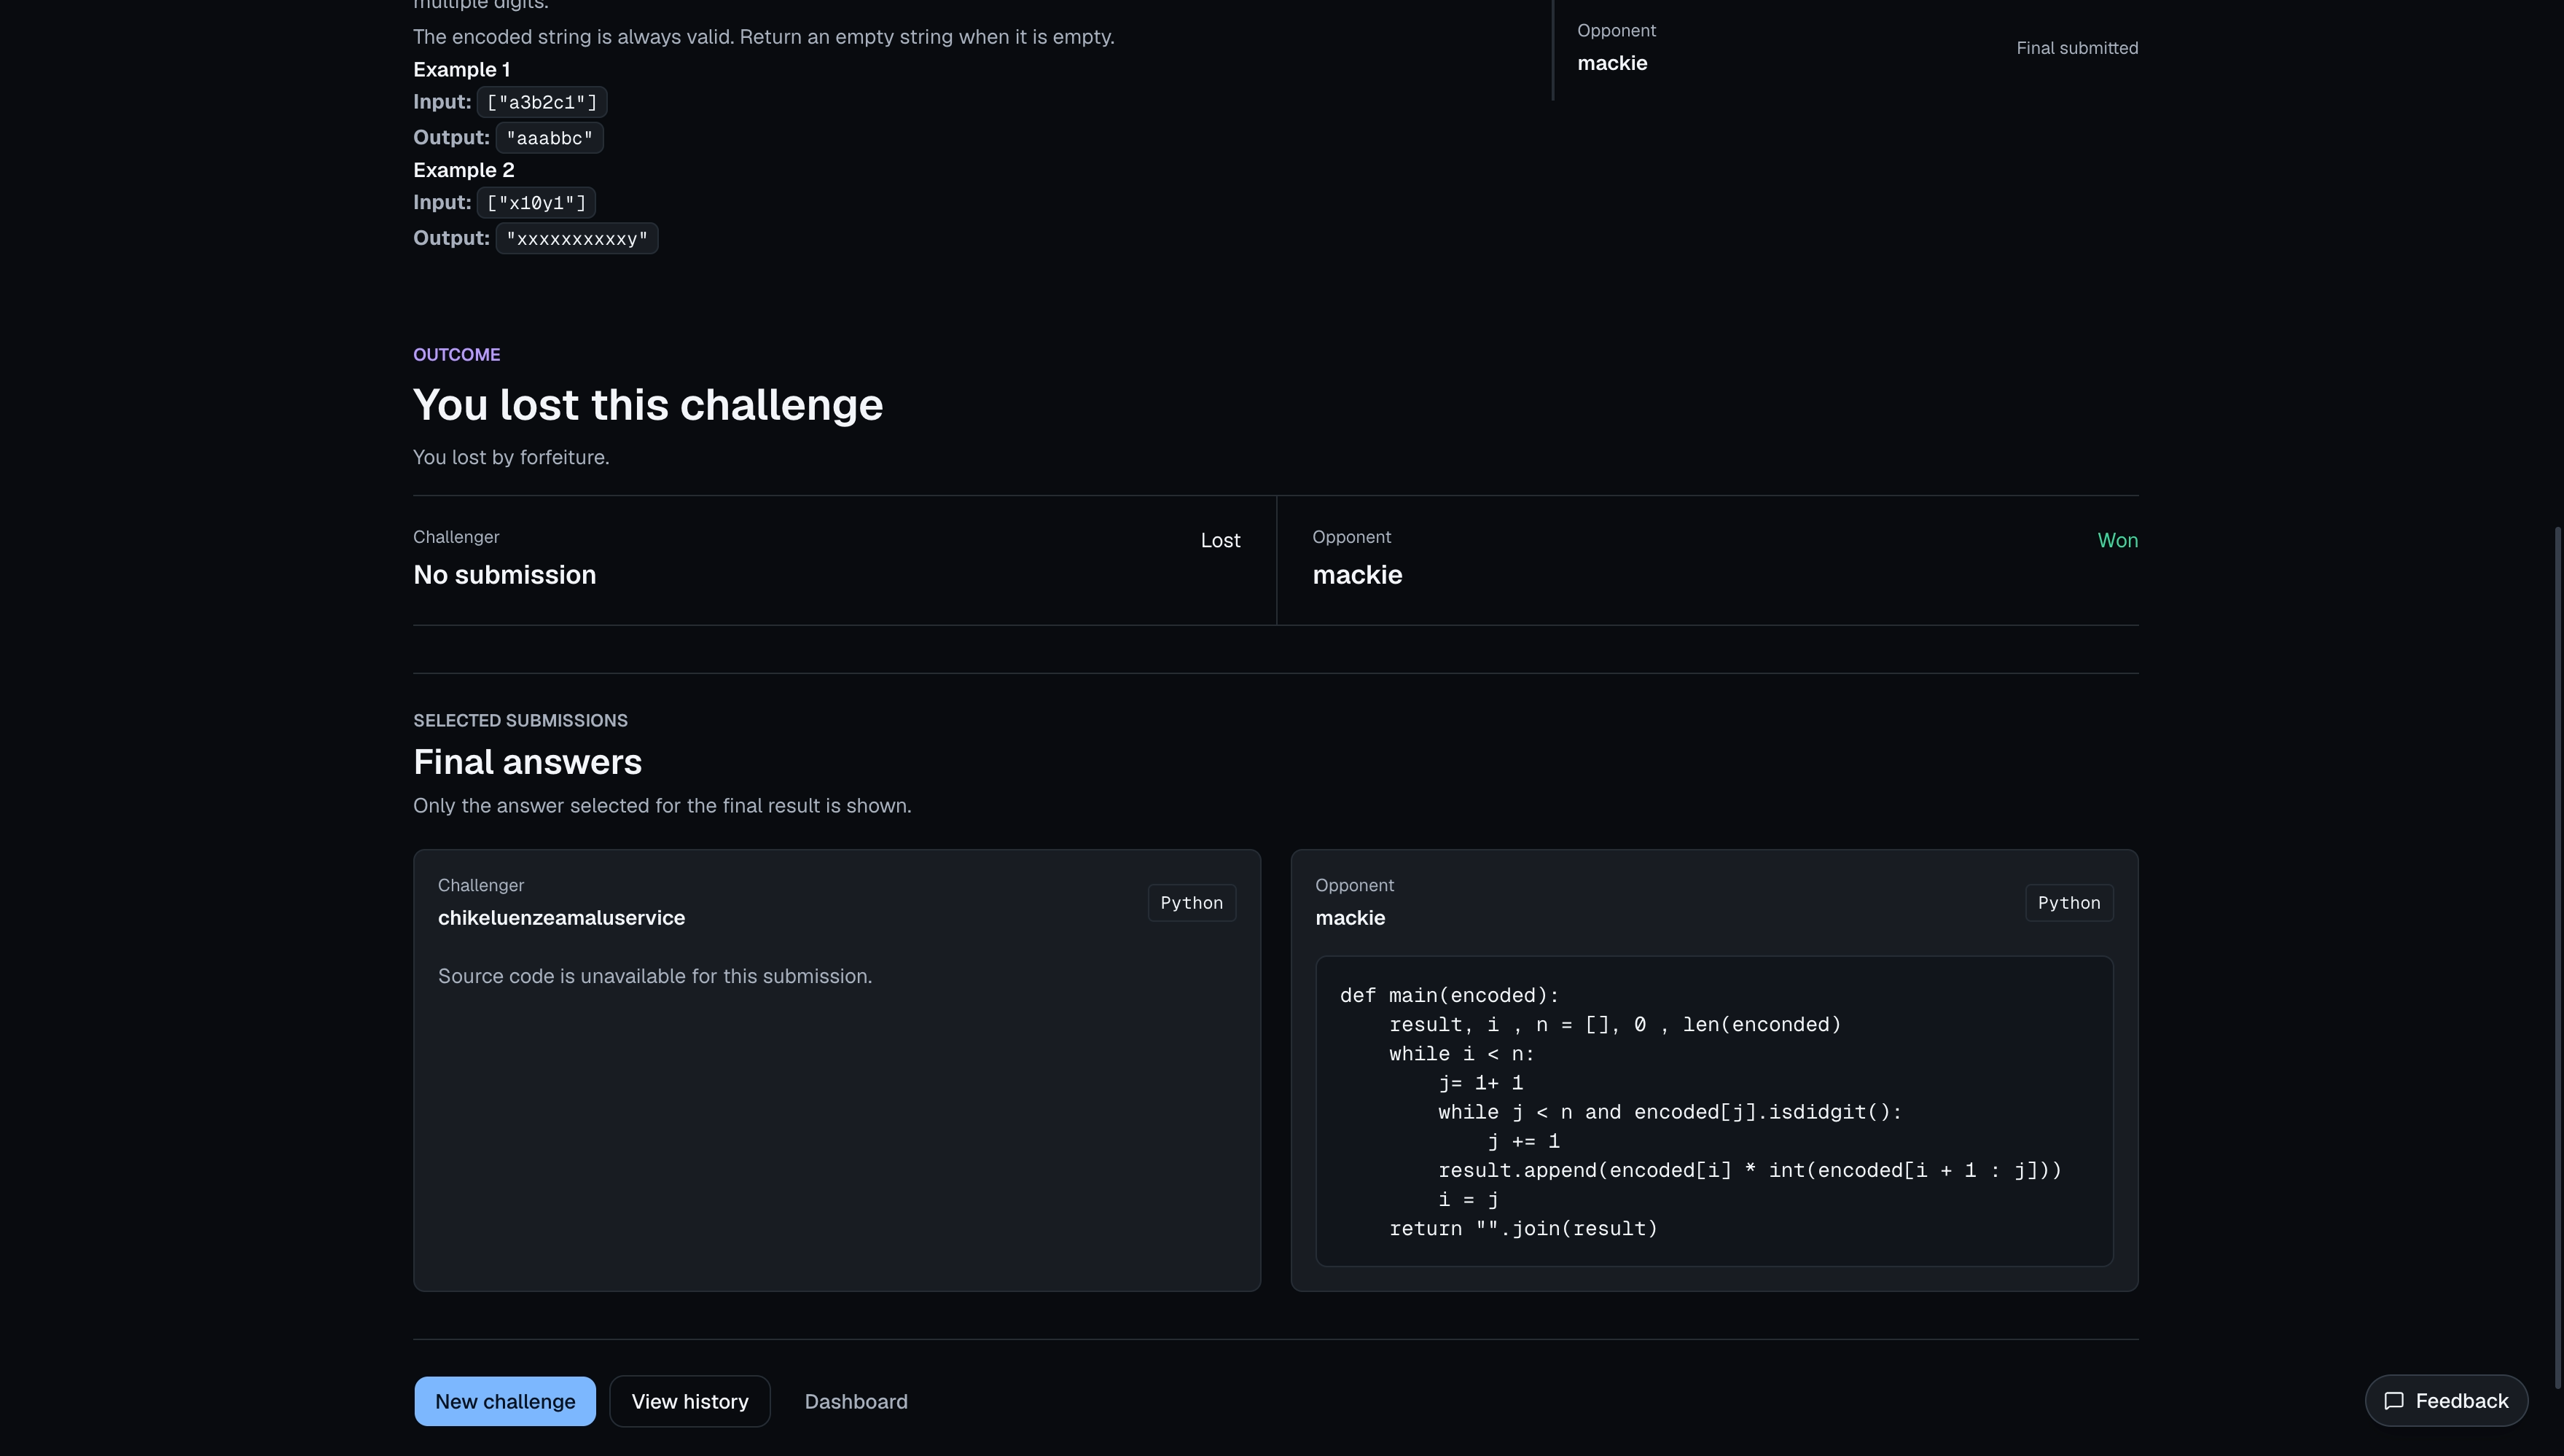
Task: Click the "while i < n:" code line
Action: pos(1461,1054)
